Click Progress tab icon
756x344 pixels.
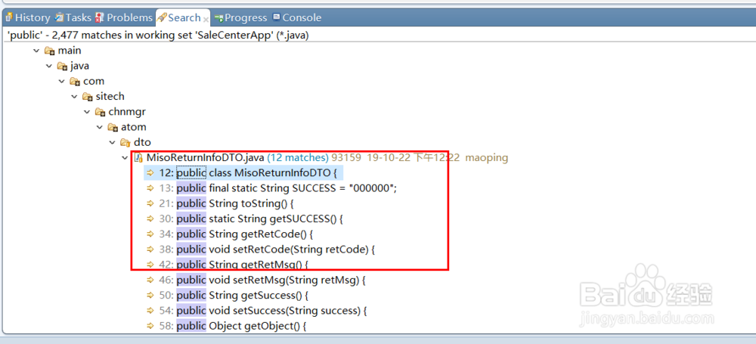pos(219,18)
